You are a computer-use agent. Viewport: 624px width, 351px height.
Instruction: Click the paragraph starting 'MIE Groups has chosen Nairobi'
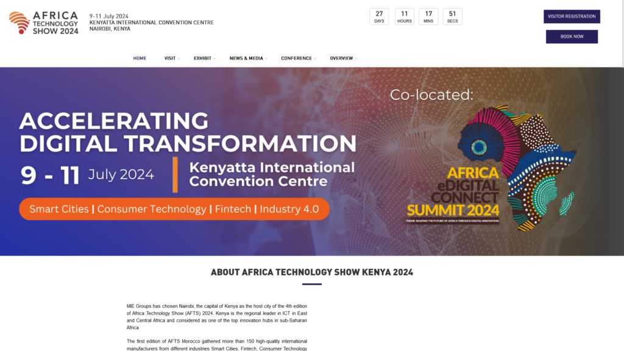(217, 317)
